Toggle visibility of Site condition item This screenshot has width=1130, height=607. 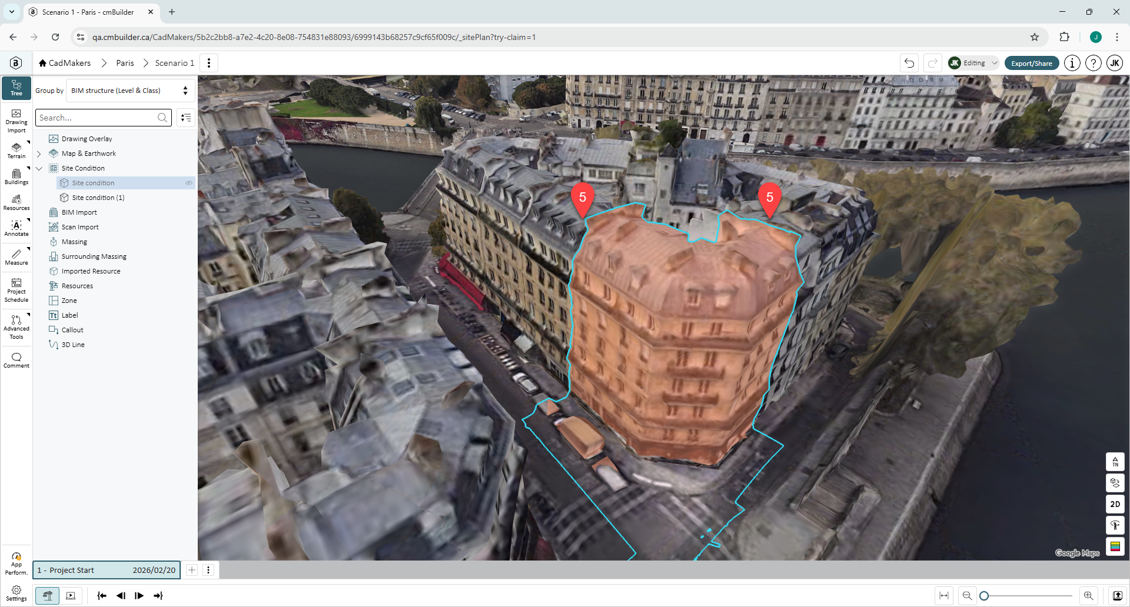click(x=189, y=183)
